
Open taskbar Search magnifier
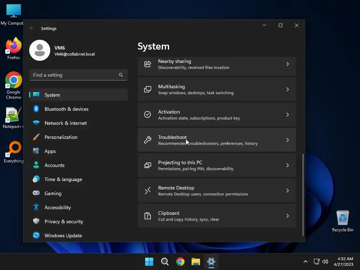coord(165,262)
